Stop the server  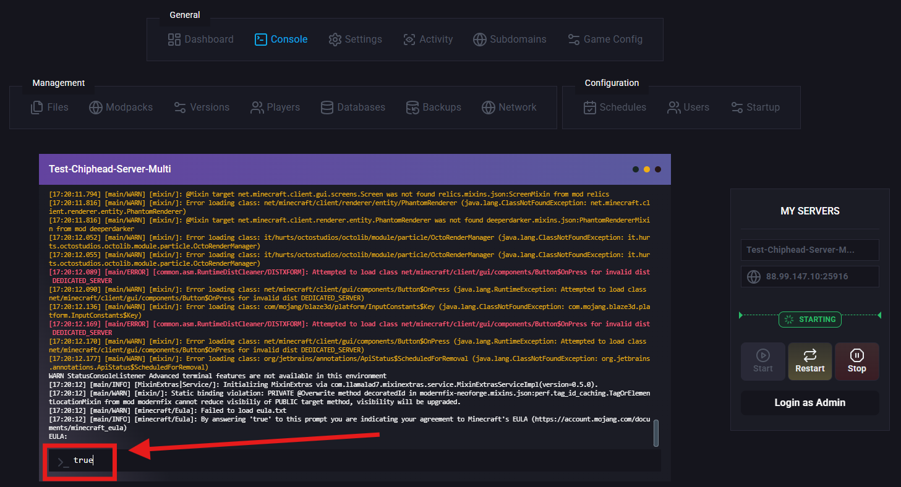(857, 362)
